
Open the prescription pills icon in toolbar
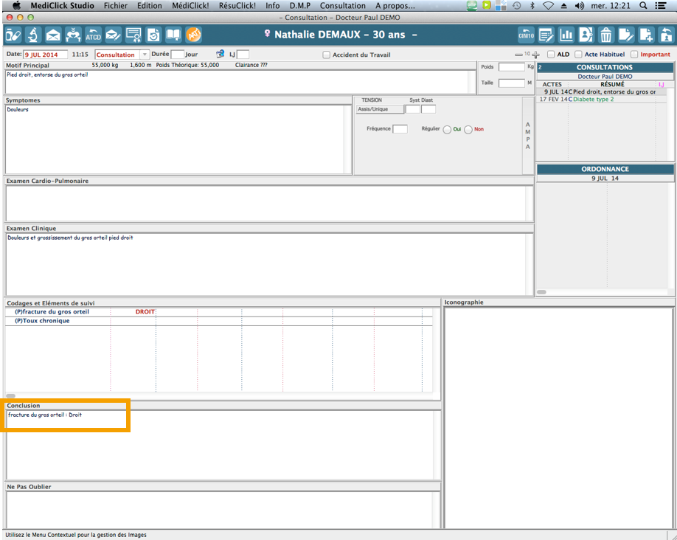point(13,35)
